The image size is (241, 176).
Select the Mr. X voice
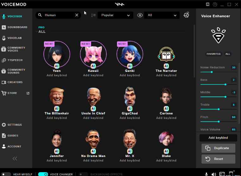pyautogui.click(x=130, y=139)
